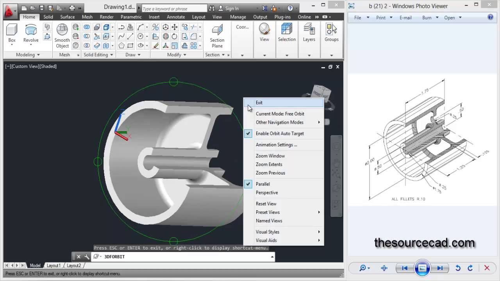Rotate counterclockwise in Windows Photo Viewer
Screen dimensions: 500x281
pos(458,268)
